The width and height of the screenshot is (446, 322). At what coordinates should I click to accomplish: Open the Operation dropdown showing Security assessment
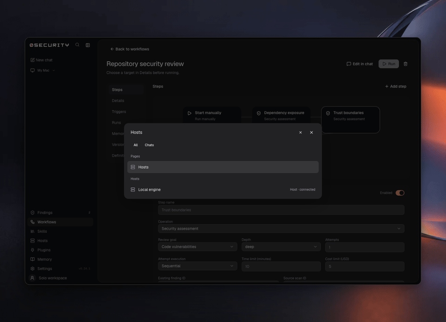pyautogui.click(x=281, y=229)
